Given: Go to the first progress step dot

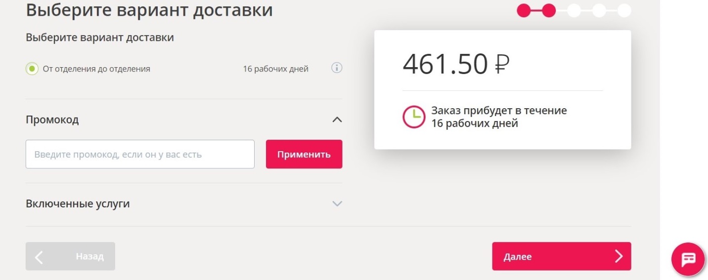Looking at the screenshot, I should (524, 10).
